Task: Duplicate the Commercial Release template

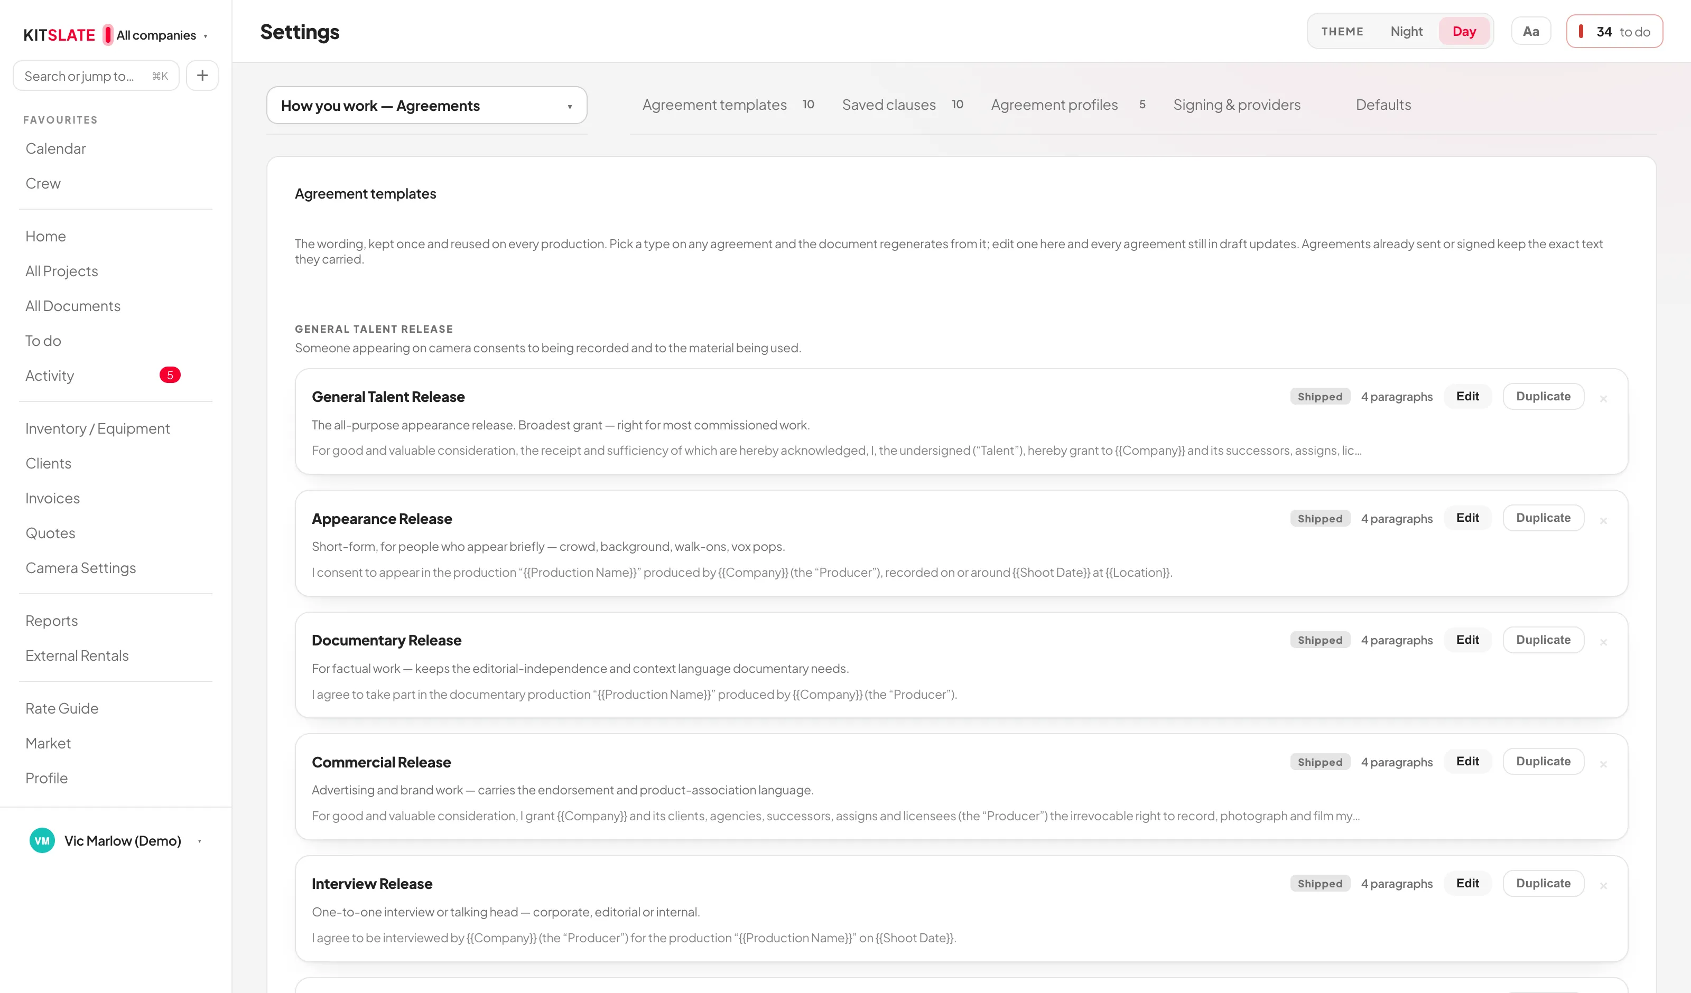Action: (1544, 762)
